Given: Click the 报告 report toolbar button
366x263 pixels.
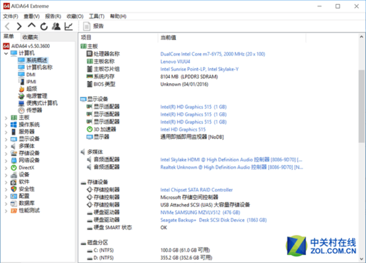Looking at the screenshot, I should (x=93, y=26).
